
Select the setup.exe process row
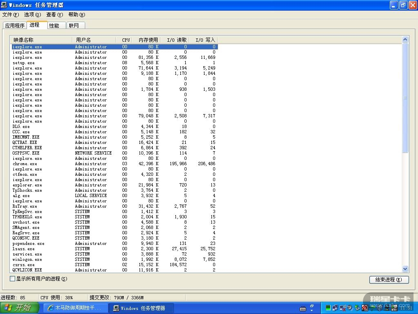(x=115, y=63)
